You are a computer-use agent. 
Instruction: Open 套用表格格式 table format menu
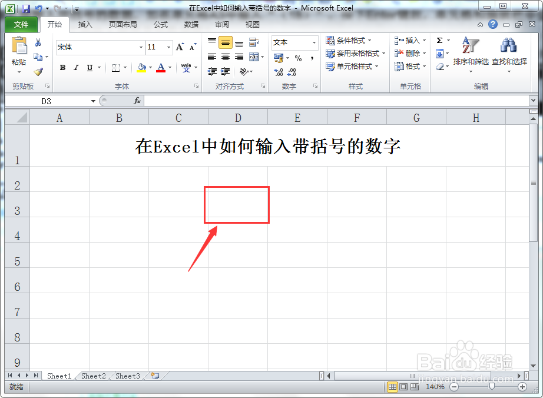356,54
